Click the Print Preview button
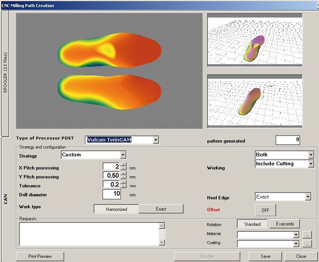319x262 pixels. tap(40, 256)
